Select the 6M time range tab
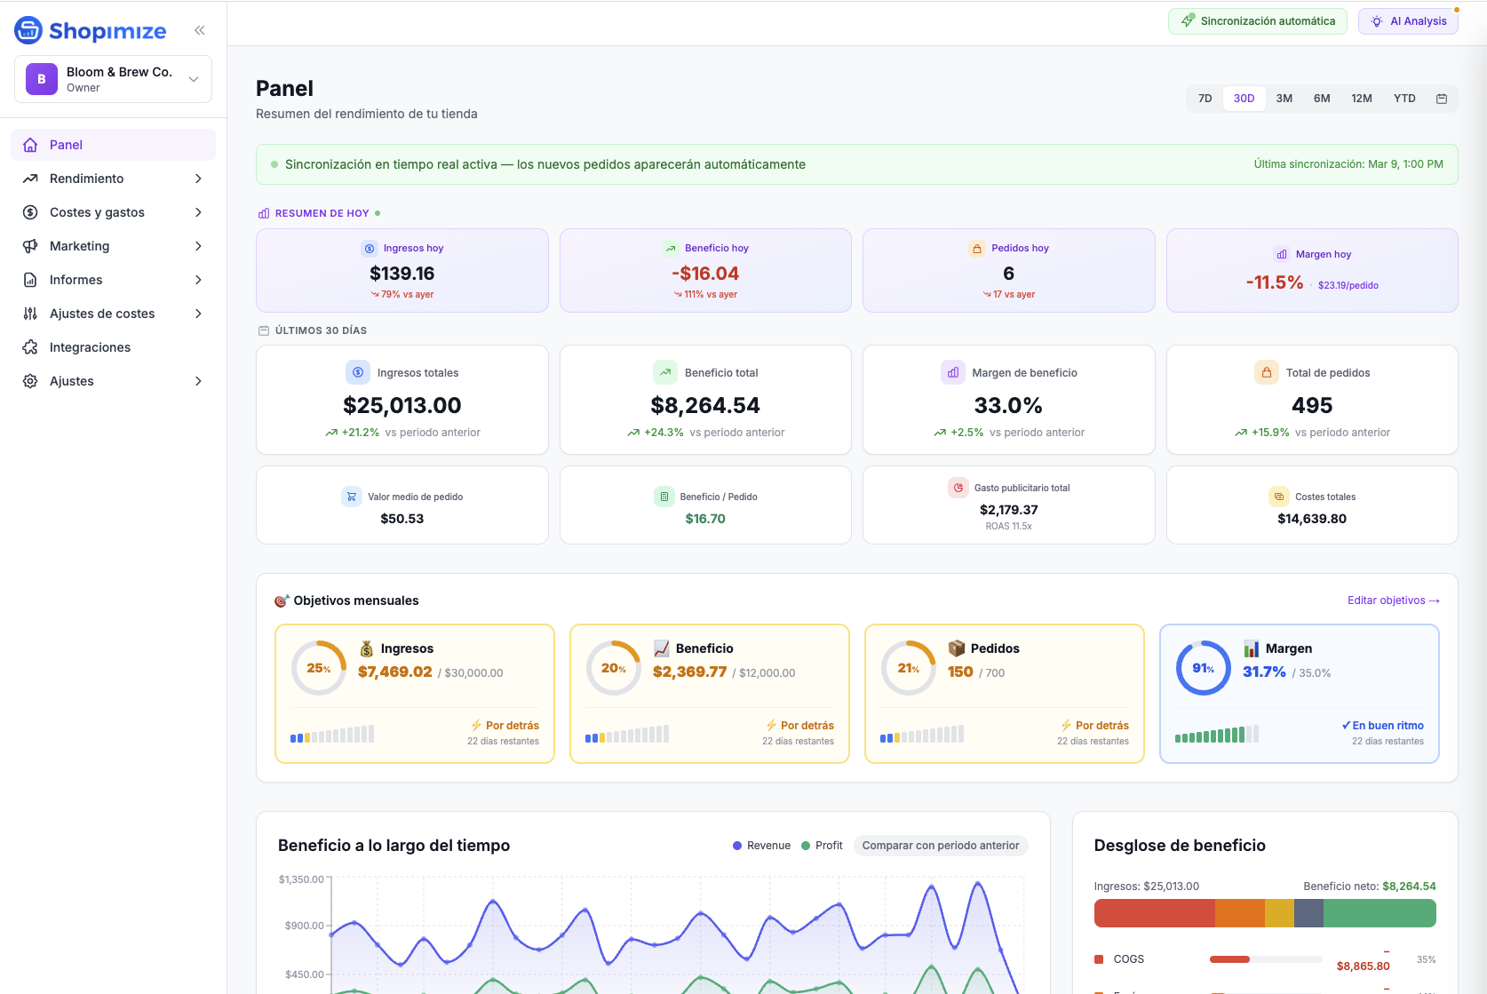The width and height of the screenshot is (1487, 994). pyautogui.click(x=1322, y=99)
